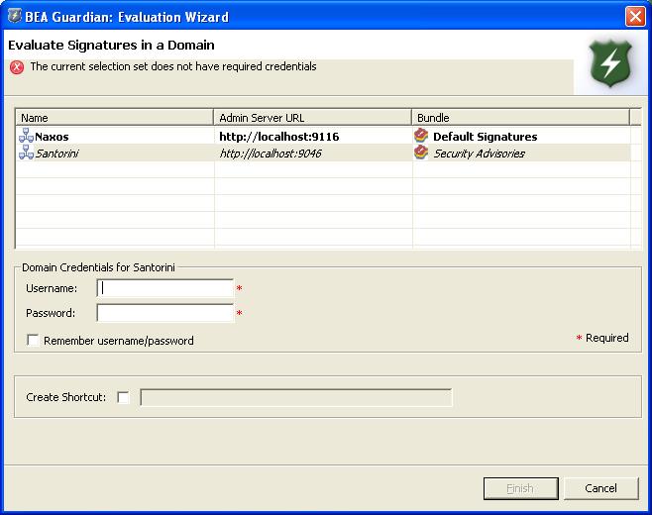Click the Security Advisories bundle icon
The image size is (652, 515).
(x=421, y=153)
